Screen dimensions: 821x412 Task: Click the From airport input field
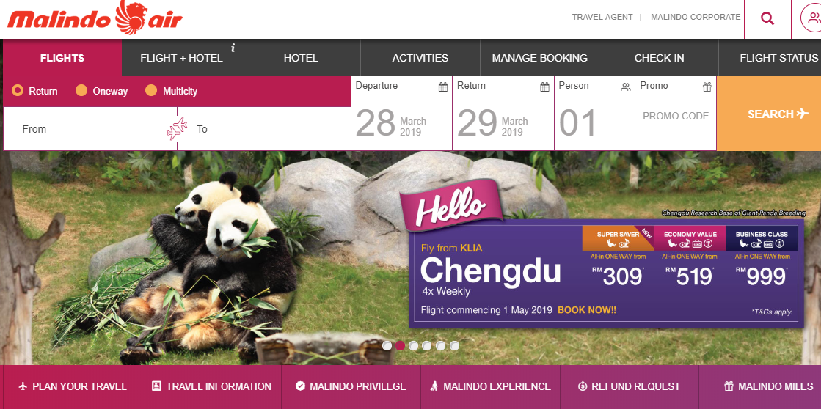point(90,128)
